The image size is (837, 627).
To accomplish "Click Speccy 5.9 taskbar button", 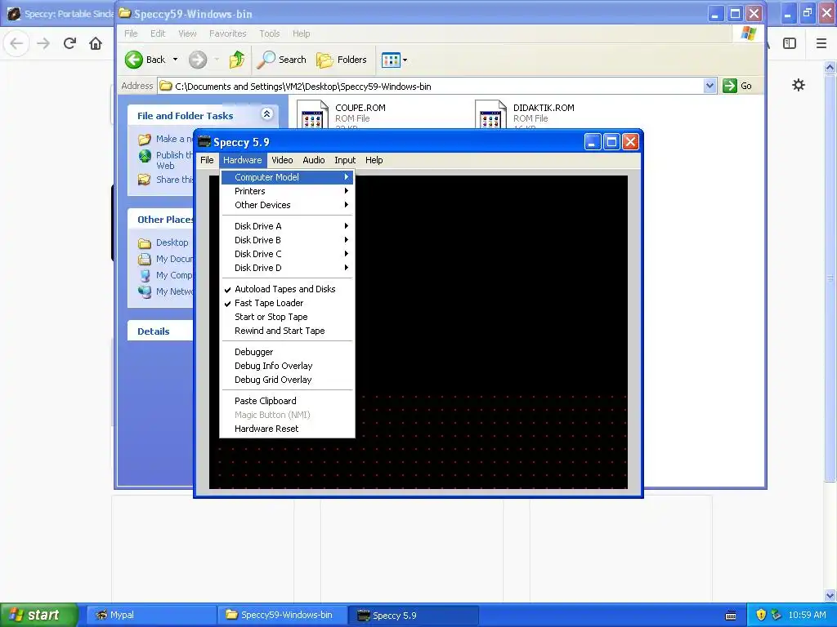I will [413, 615].
